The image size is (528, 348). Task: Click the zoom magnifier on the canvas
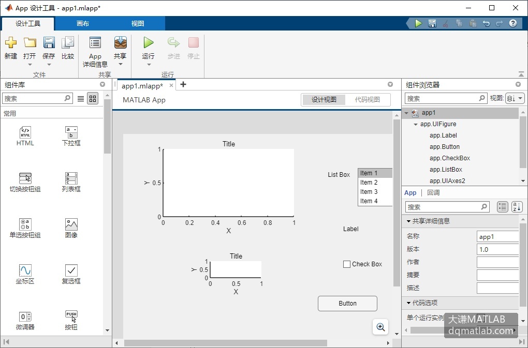380,327
